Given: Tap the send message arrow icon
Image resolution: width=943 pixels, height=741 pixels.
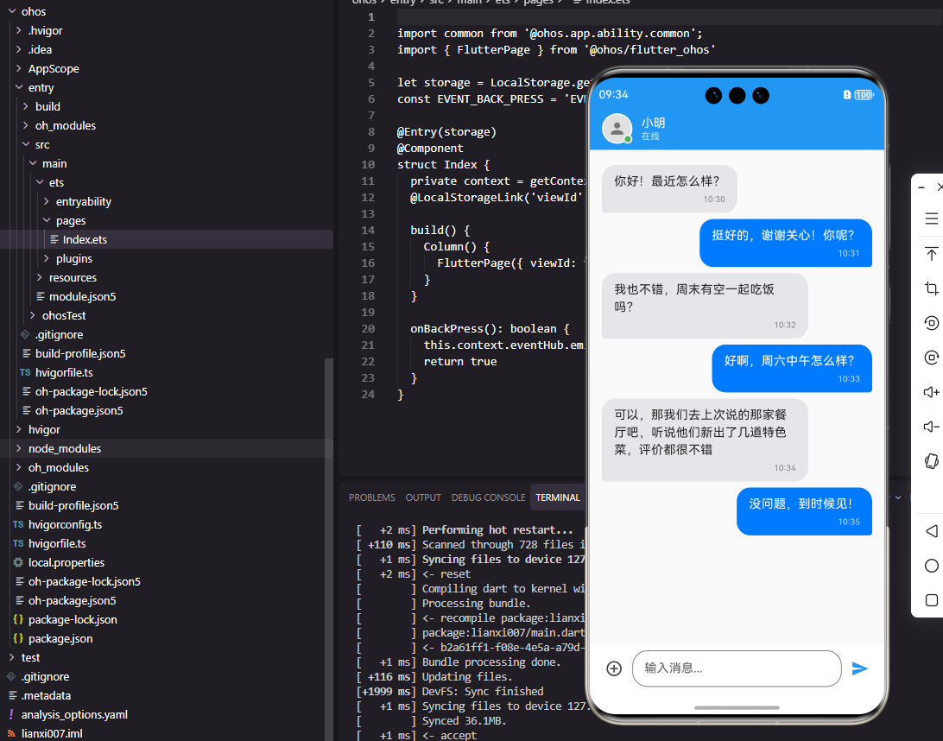Looking at the screenshot, I should pyautogui.click(x=860, y=668).
